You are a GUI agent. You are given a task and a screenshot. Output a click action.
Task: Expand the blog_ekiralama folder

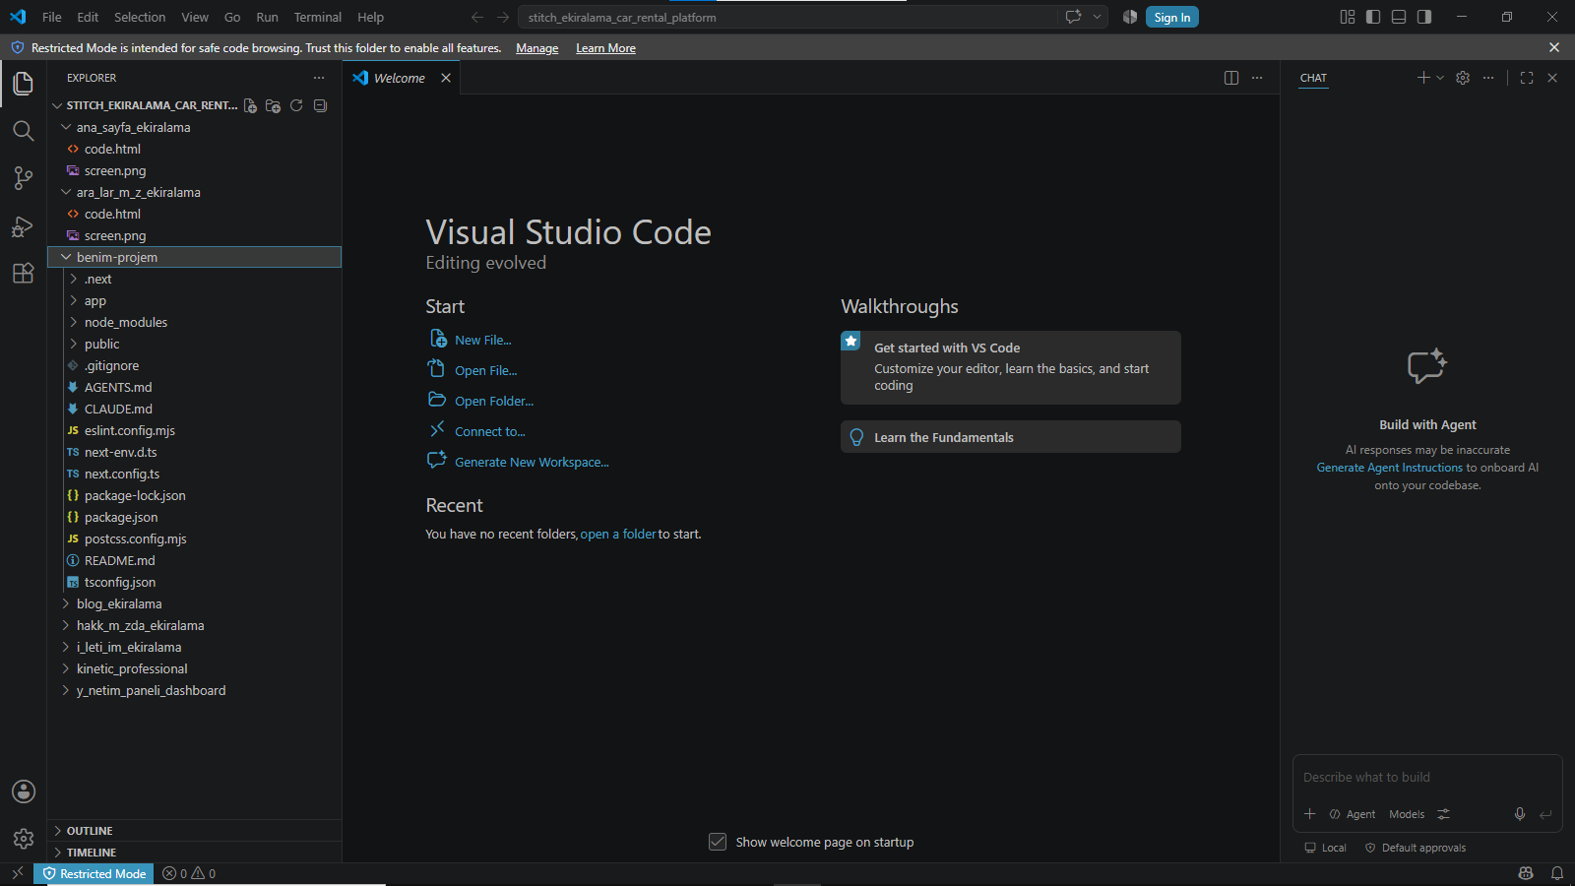click(x=195, y=603)
